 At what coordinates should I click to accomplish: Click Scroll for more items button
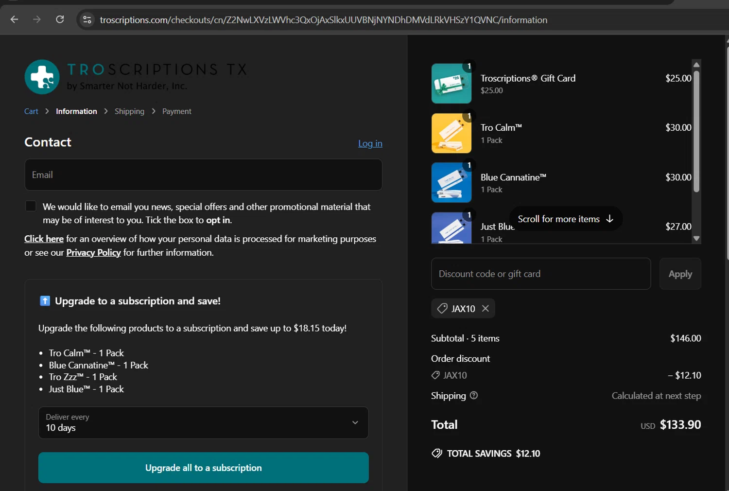pyautogui.click(x=566, y=219)
